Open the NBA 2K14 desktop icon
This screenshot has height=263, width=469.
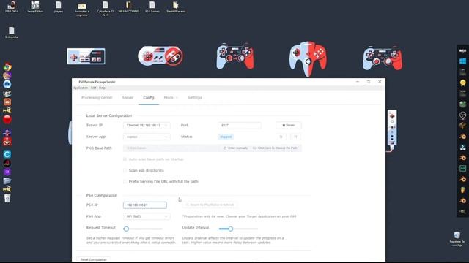click(x=12, y=7)
